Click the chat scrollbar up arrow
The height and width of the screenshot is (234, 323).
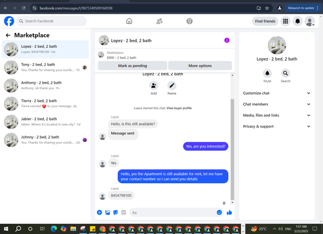pos(233,75)
